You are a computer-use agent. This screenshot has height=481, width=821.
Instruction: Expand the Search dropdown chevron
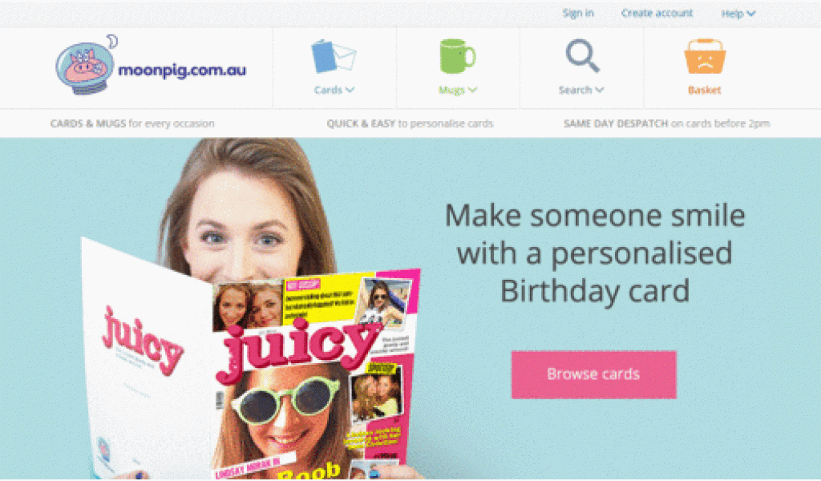[599, 90]
